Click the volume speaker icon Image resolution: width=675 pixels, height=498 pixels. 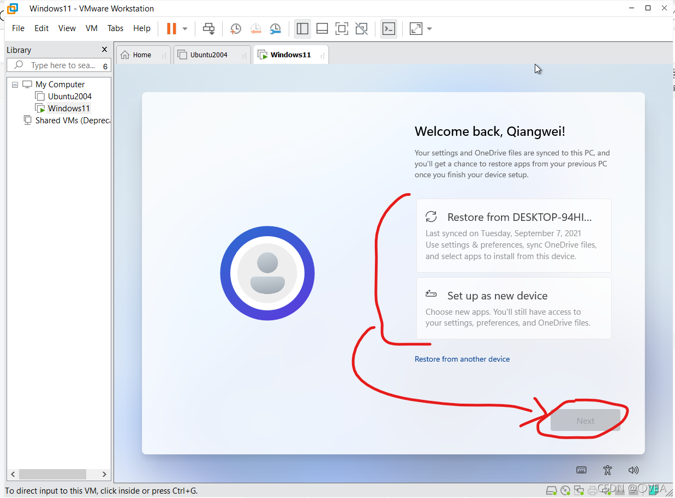(633, 470)
